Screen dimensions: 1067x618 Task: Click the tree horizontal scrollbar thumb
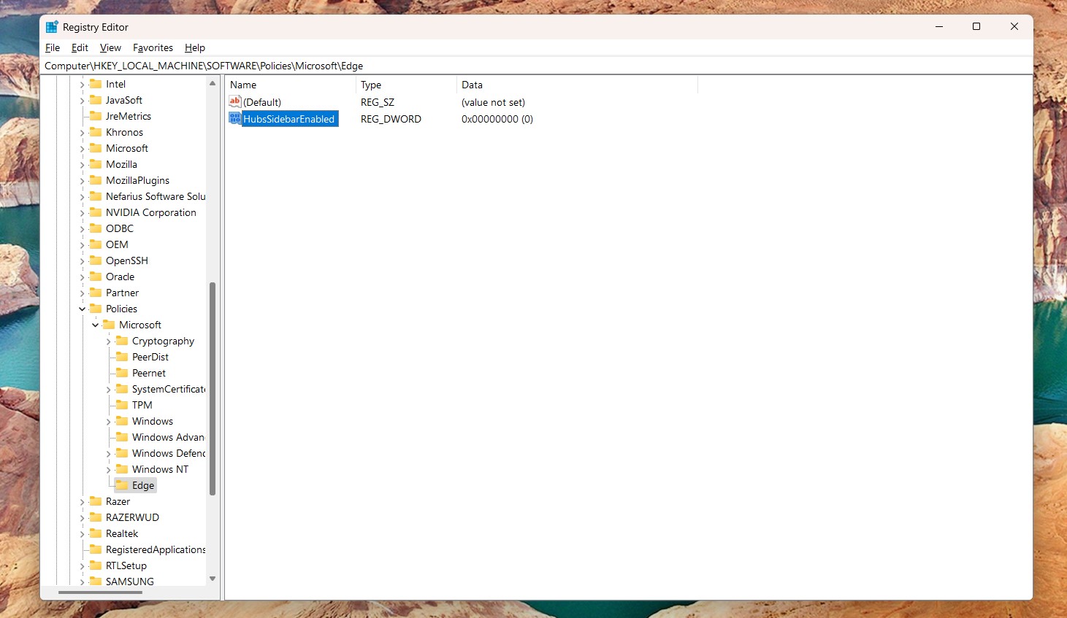pos(100,592)
